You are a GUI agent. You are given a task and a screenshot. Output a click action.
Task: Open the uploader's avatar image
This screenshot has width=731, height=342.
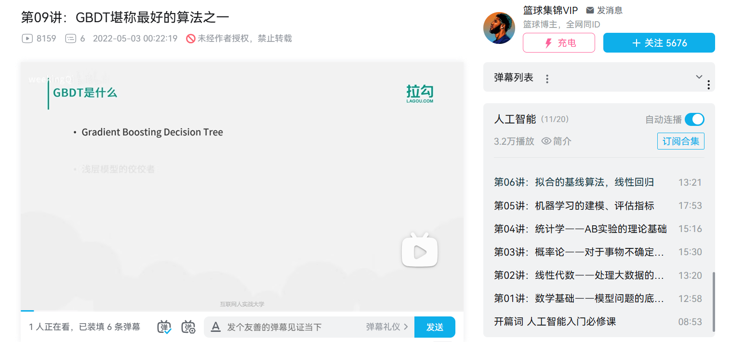click(x=499, y=28)
